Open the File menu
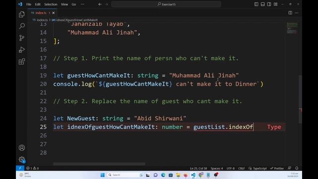 [29, 4]
